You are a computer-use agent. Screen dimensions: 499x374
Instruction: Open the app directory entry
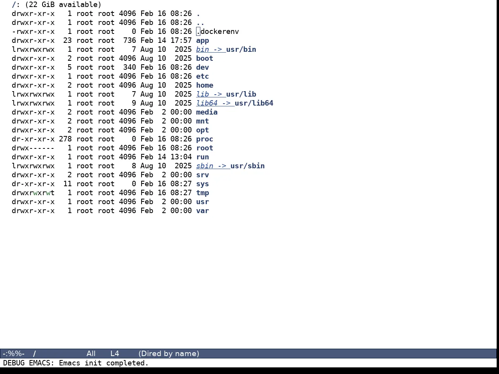pos(202,41)
